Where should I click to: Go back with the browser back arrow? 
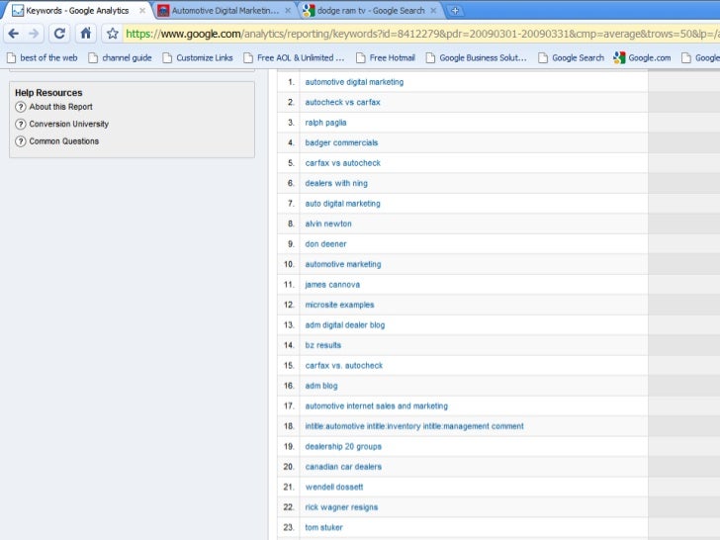pyautogui.click(x=14, y=34)
